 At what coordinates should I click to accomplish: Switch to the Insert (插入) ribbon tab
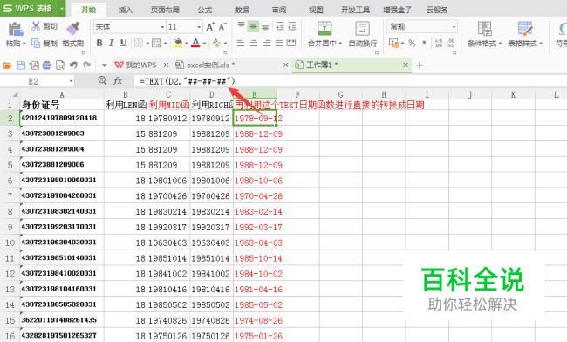pos(126,10)
